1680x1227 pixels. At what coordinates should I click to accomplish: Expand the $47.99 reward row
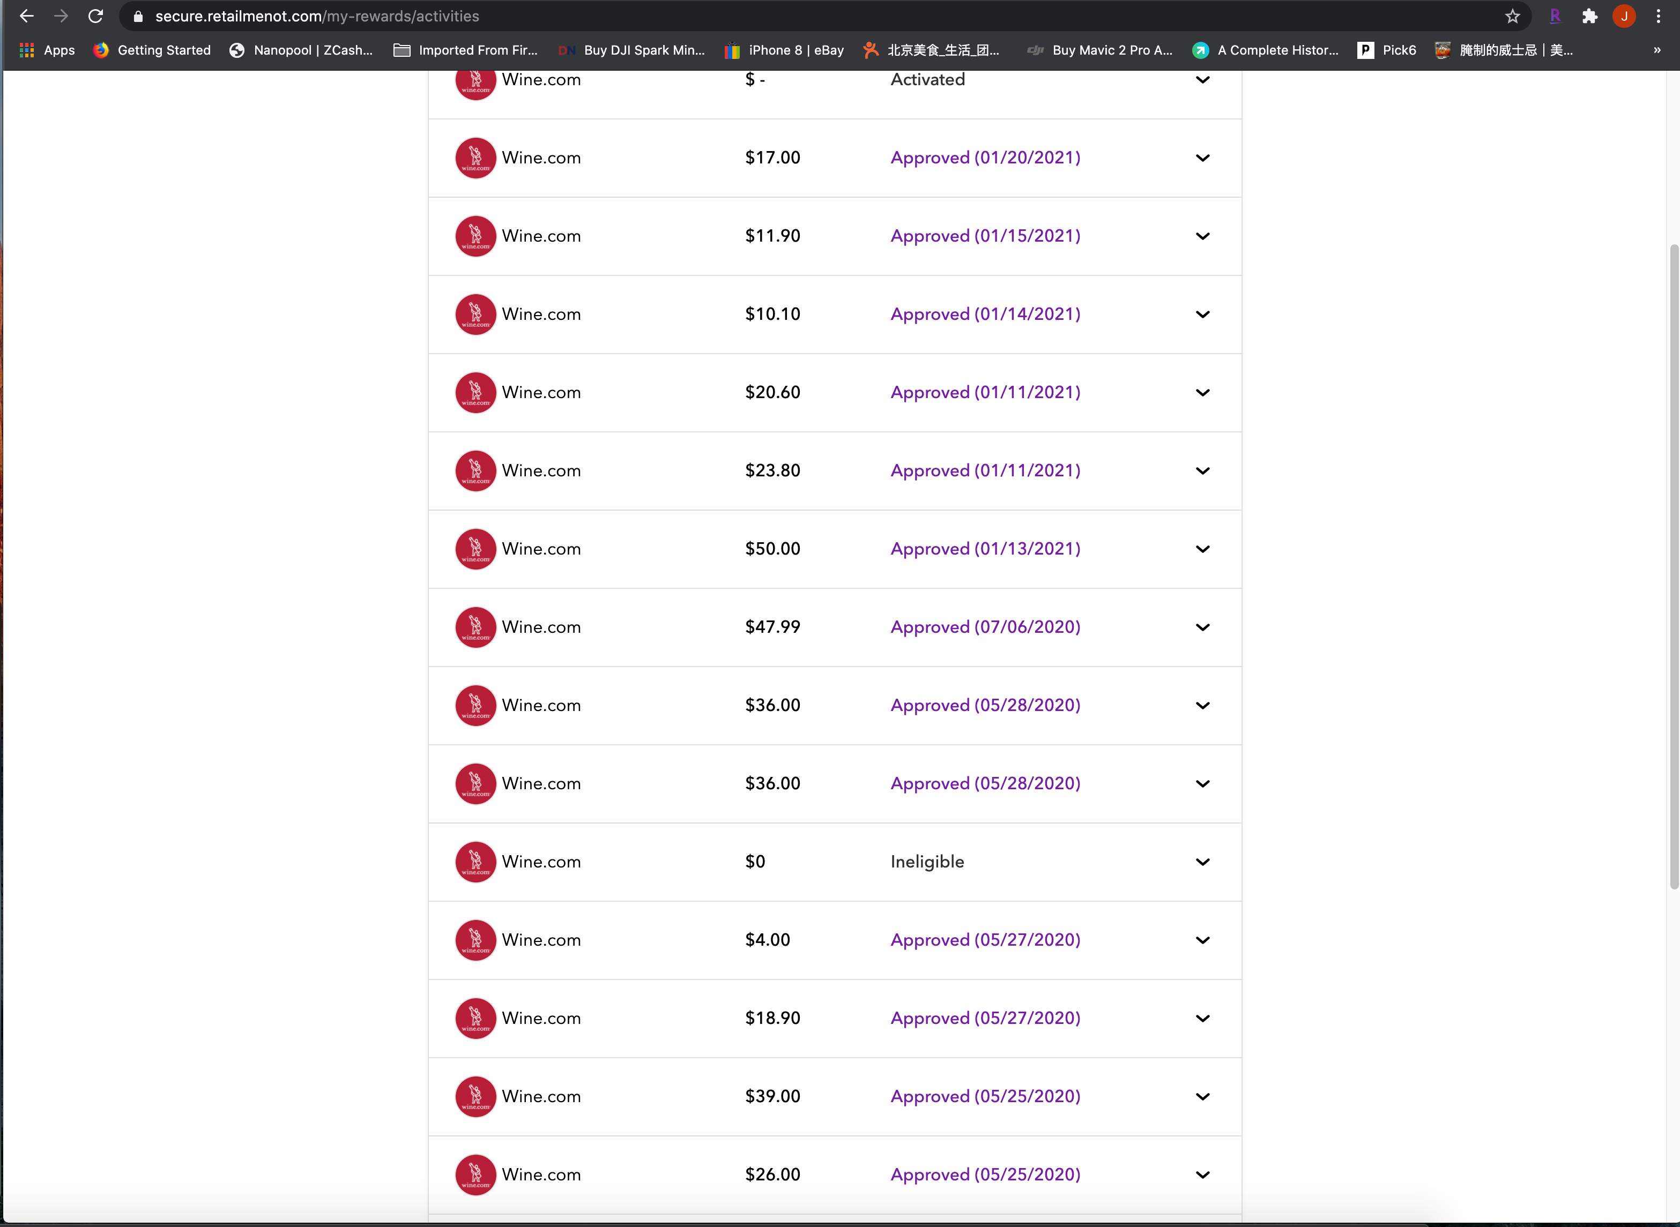coord(1202,627)
